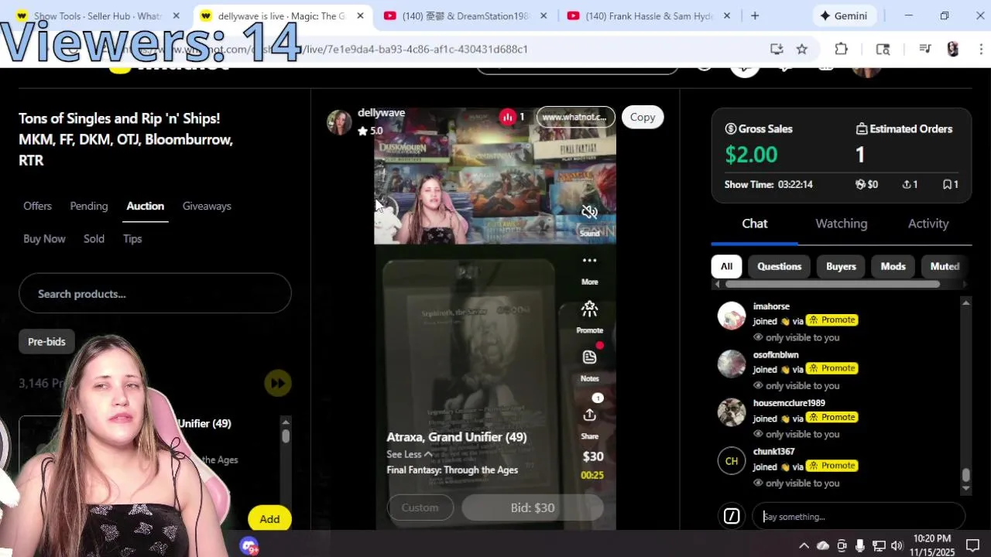The width and height of the screenshot is (991, 557).
Task: Skip forward with the yellow fast-forward icon
Action: (277, 383)
